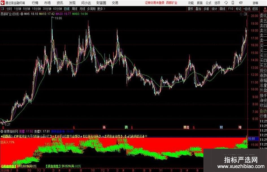This screenshot has width=267, height=172.
Task: Select the 月线 monthly chart tab
Action: click(83, 9)
